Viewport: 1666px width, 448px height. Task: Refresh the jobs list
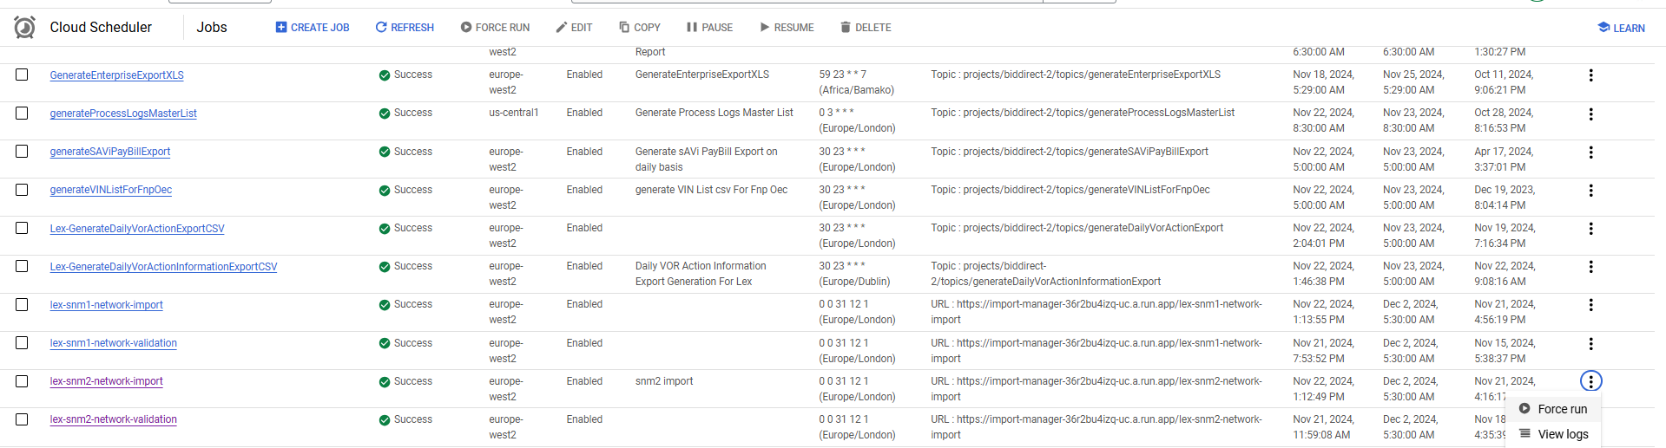pyautogui.click(x=405, y=28)
